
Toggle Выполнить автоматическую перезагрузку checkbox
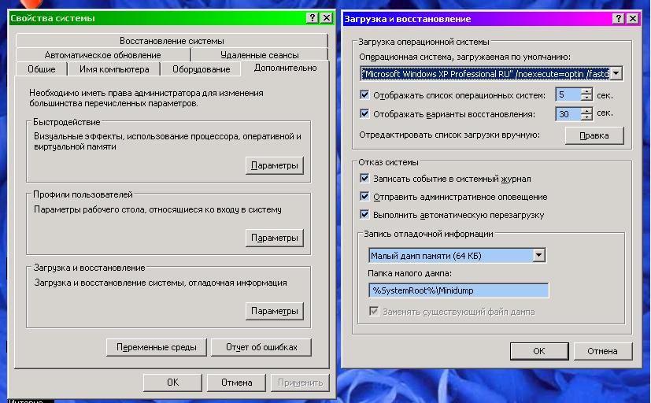click(x=364, y=215)
